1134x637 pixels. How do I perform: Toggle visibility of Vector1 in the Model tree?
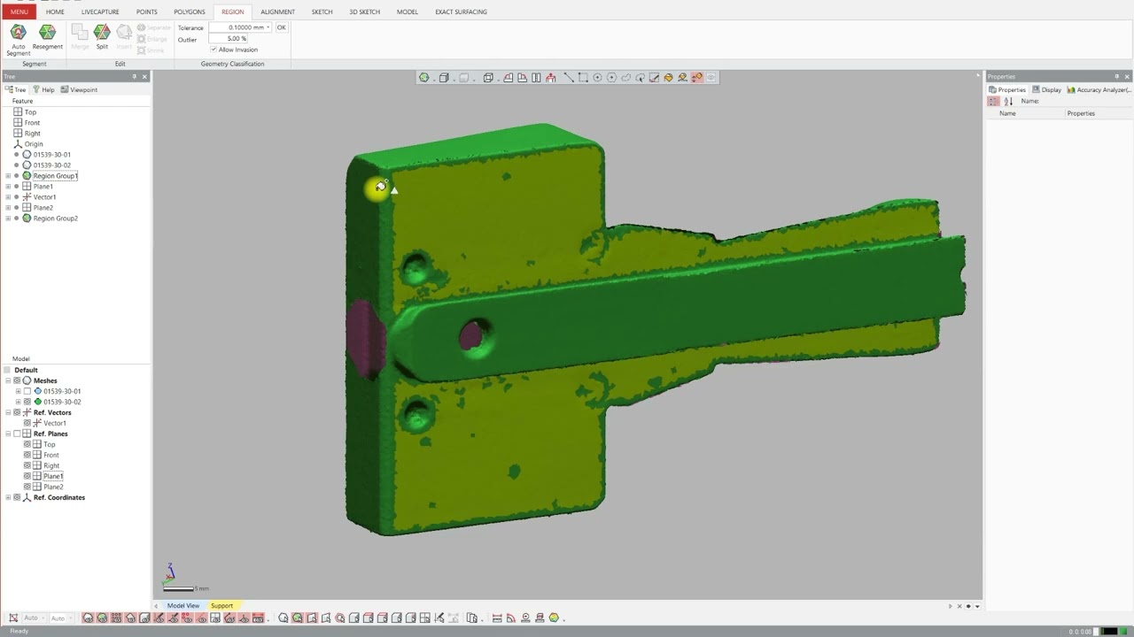pos(27,423)
